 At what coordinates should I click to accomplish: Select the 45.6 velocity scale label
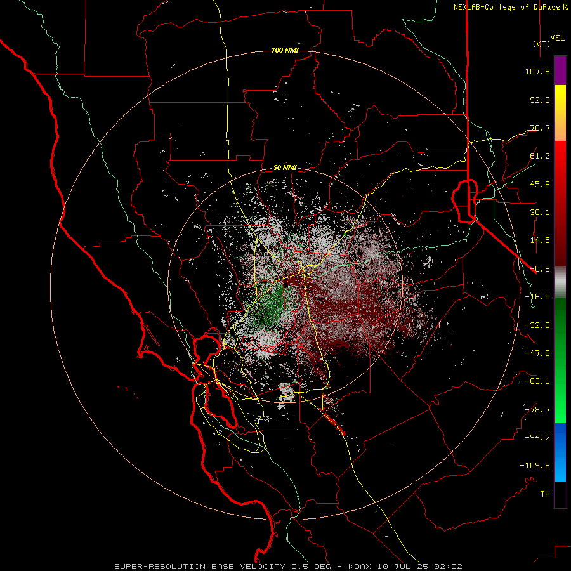click(x=540, y=184)
